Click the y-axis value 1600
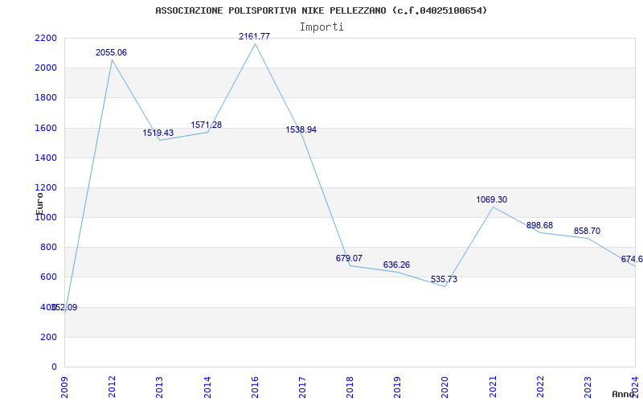The width and height of the screenshot is (643, 402). click(x=47, y=128)
